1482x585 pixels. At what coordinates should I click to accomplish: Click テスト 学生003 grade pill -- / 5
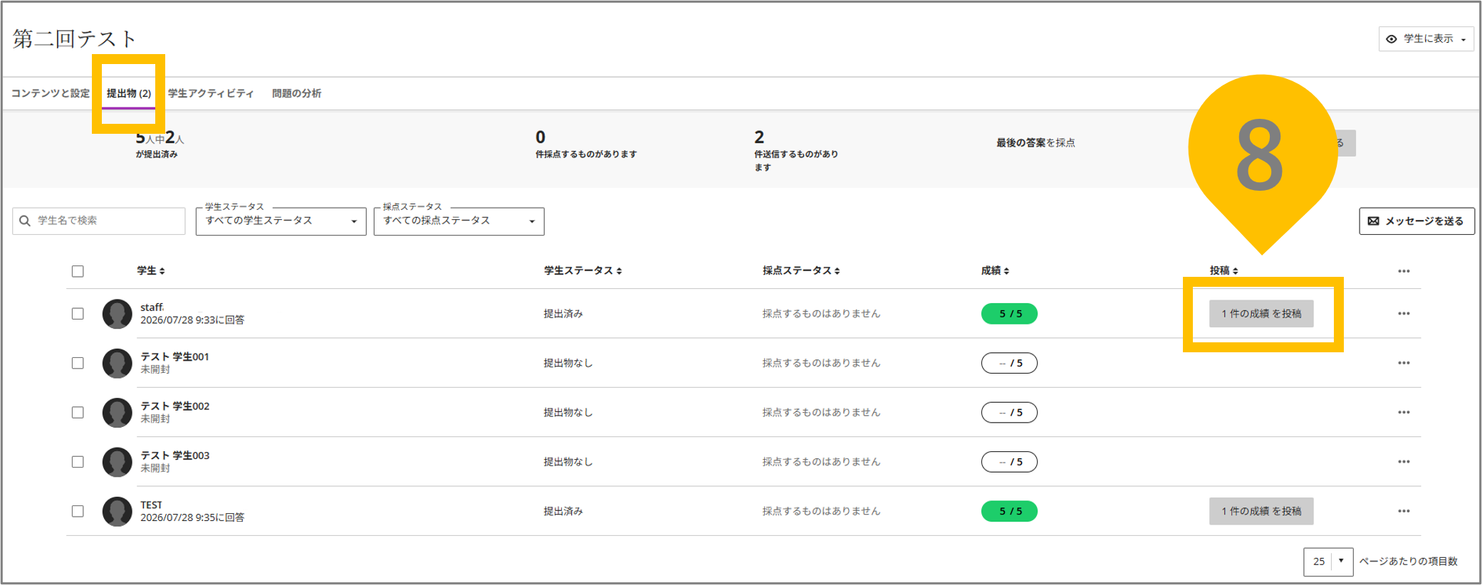(x=1009, y=462)
